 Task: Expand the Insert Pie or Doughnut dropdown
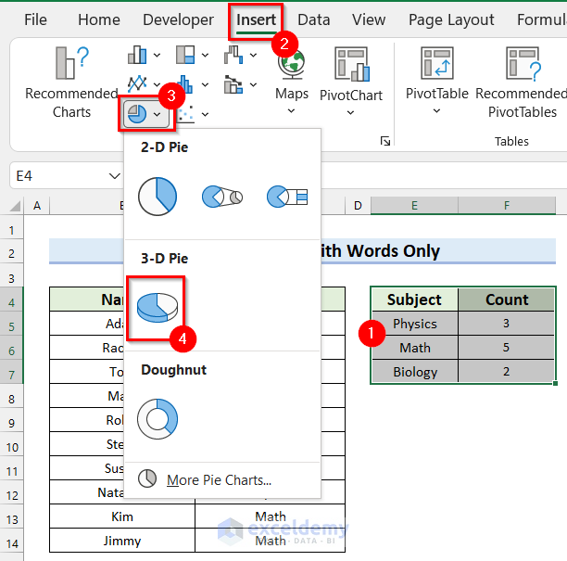click(x=157, y=114)
